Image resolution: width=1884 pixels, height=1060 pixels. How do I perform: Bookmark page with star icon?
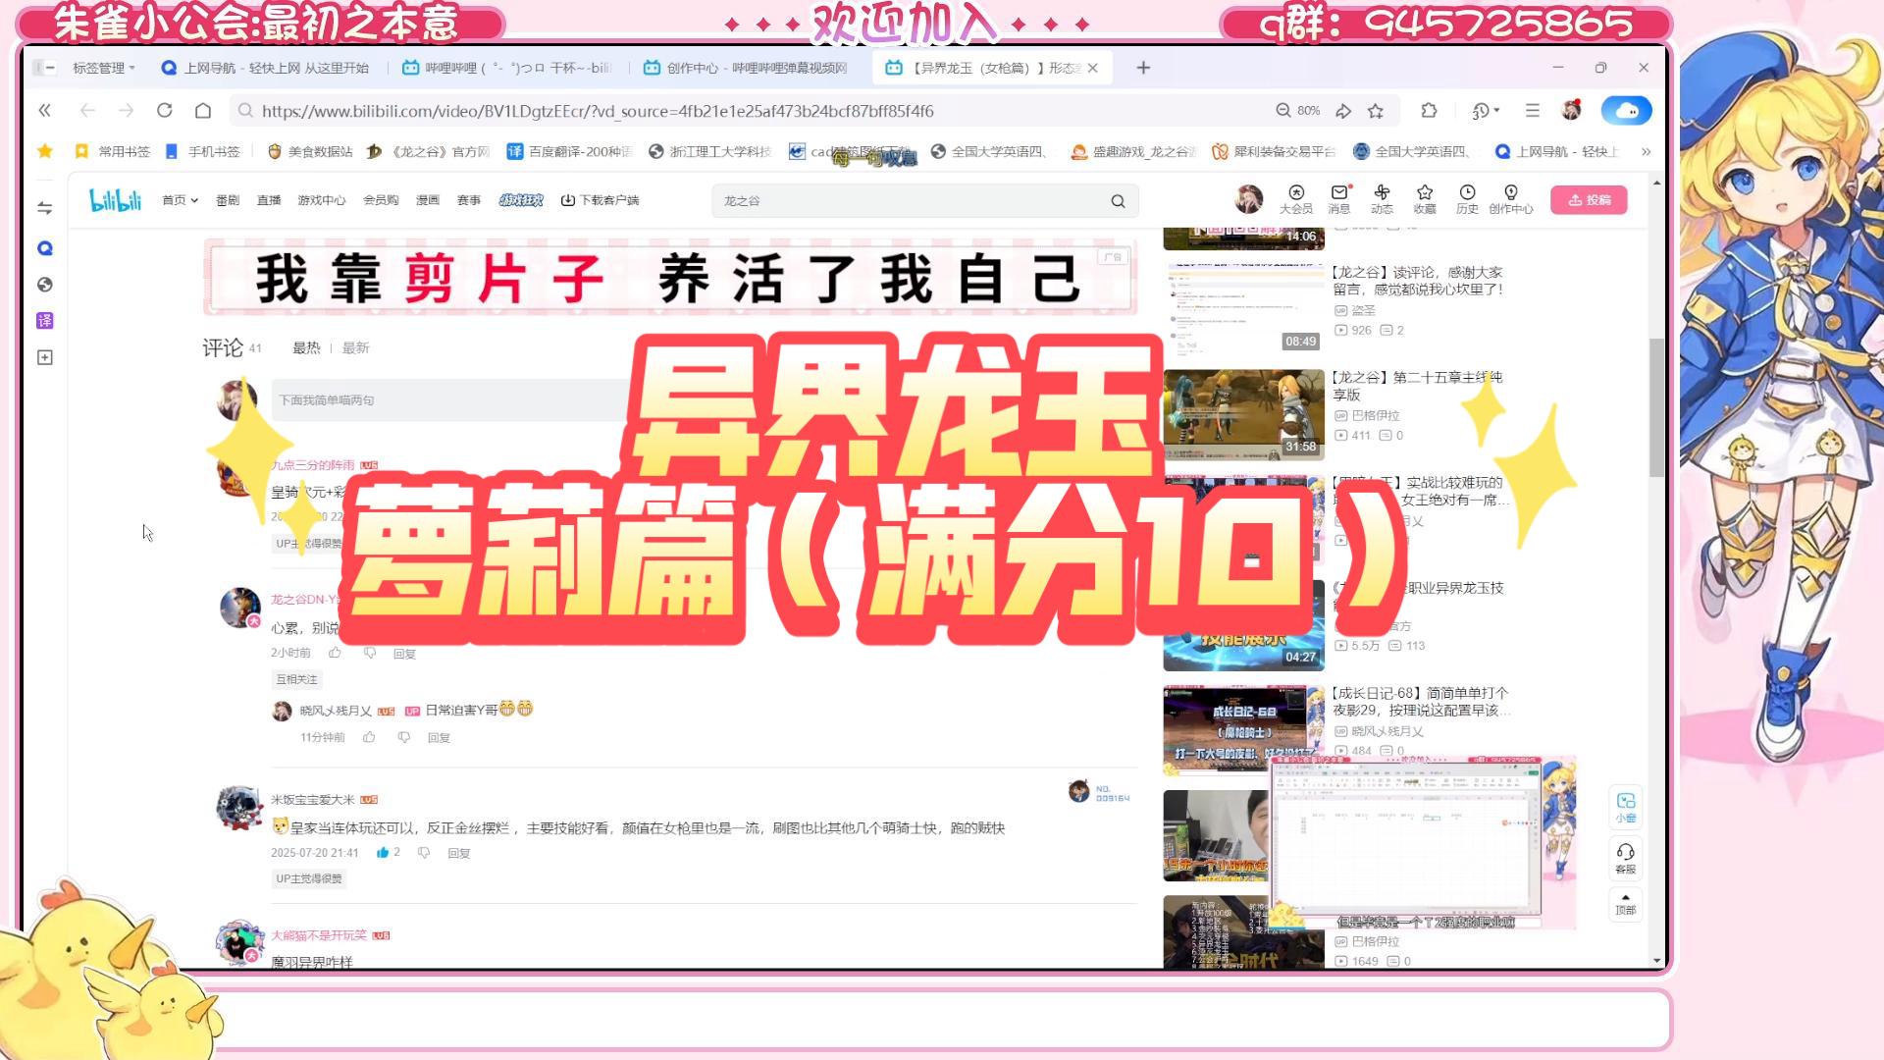click(x=1376, y=111)
